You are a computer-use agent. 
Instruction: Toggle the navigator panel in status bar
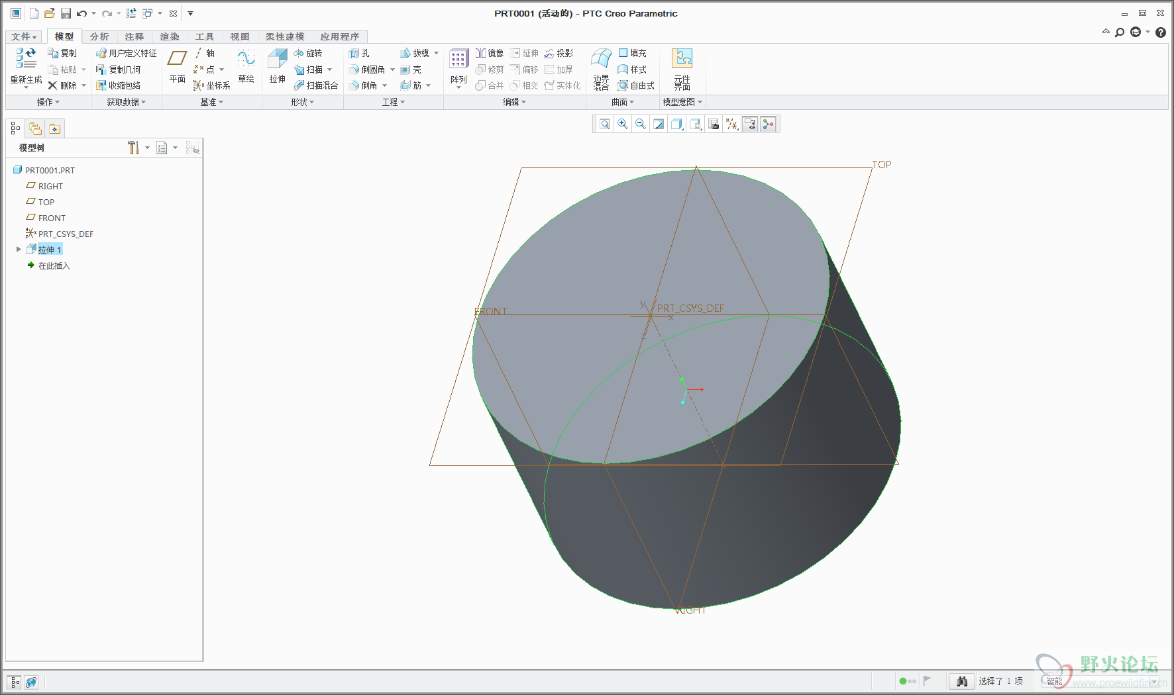pos(15,682)
